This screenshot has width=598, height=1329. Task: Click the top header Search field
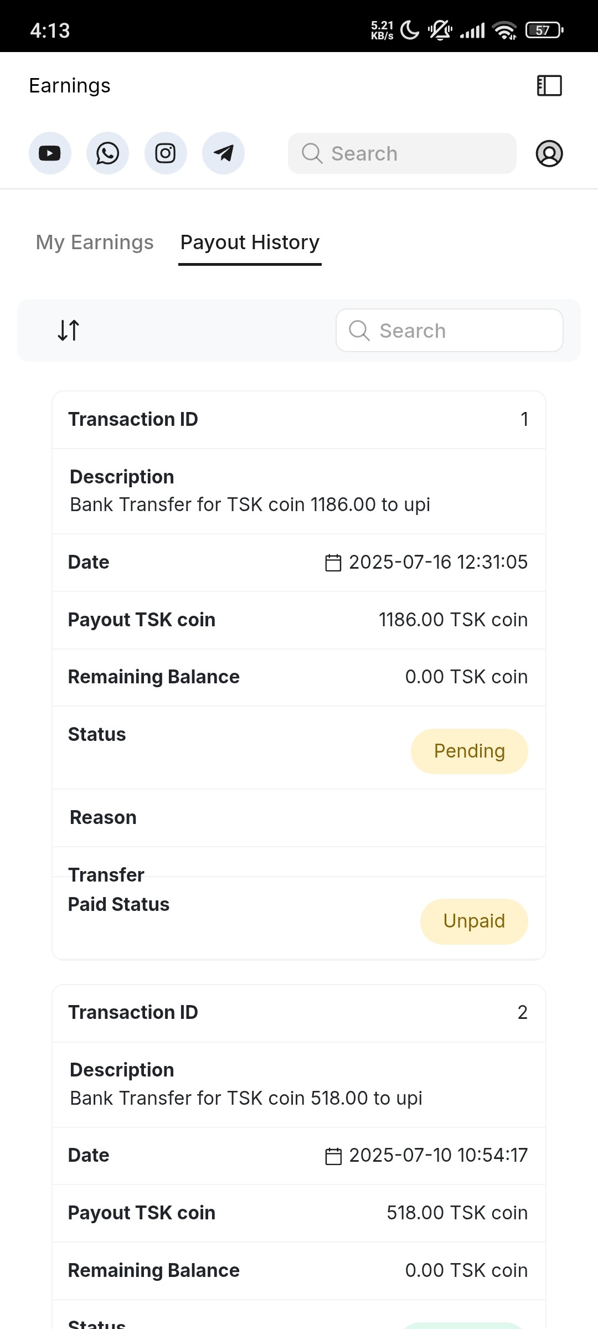[x=402, y=153]
